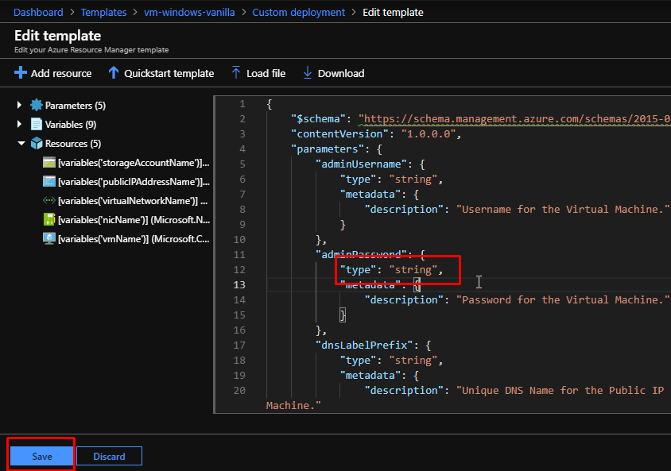
Task: Click line number 13 in the gutter
Action: coord(239,285)
